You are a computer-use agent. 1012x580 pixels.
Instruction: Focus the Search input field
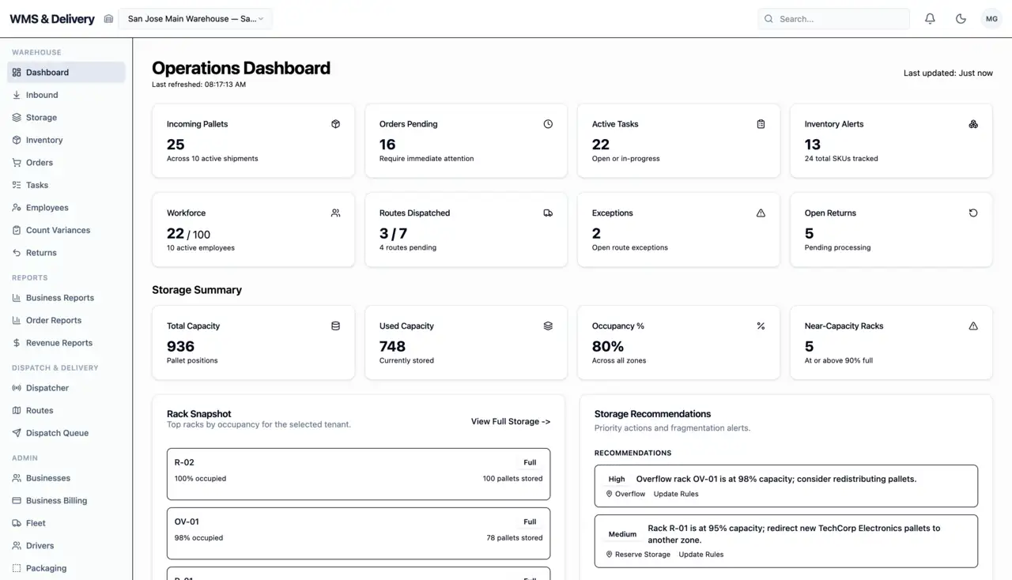point(834,19)
